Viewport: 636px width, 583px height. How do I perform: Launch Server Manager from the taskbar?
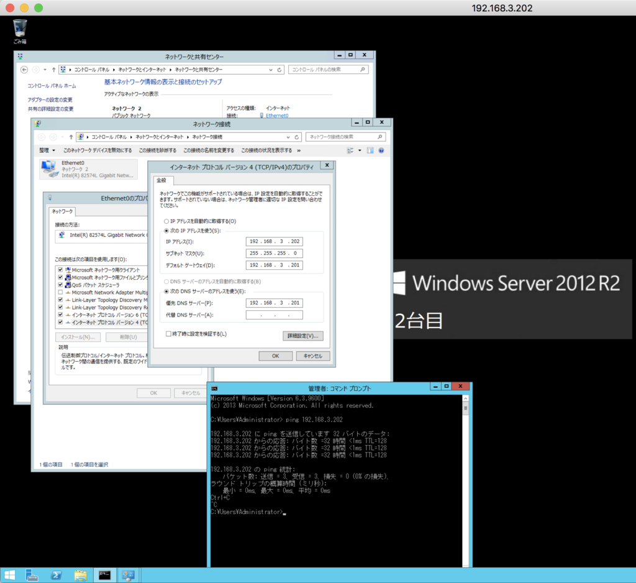32,575
